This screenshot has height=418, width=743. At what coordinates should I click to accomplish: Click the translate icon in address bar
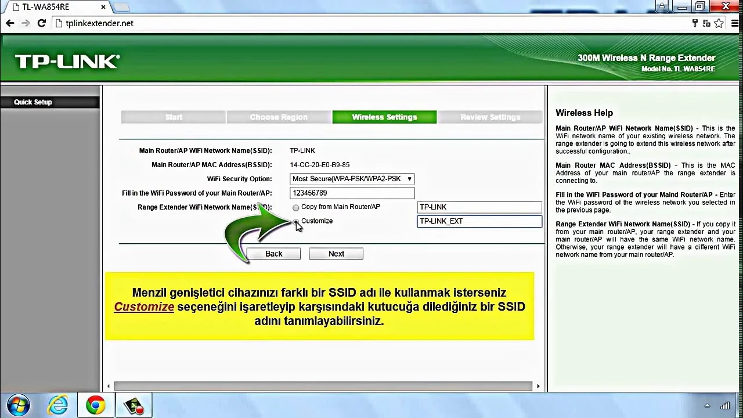tap(706, 23)
